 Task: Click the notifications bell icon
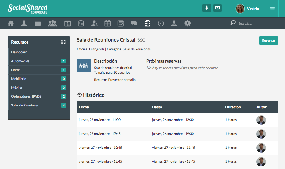(x=206, y=8)
